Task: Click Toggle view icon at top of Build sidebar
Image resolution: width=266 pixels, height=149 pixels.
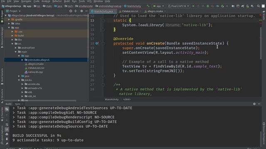Action: click(7, 109)
